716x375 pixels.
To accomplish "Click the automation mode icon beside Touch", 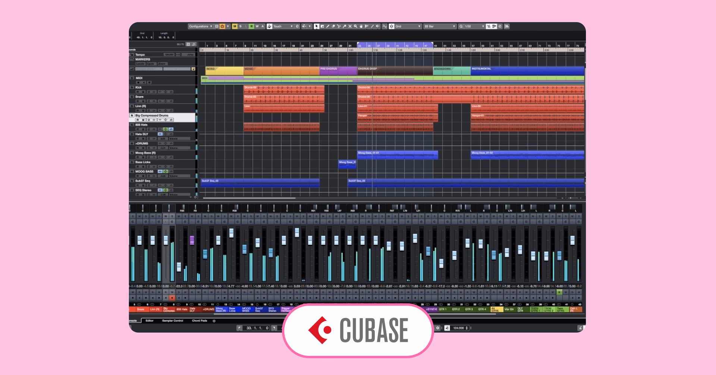I will pyautogui.click(x=269, y=26).
